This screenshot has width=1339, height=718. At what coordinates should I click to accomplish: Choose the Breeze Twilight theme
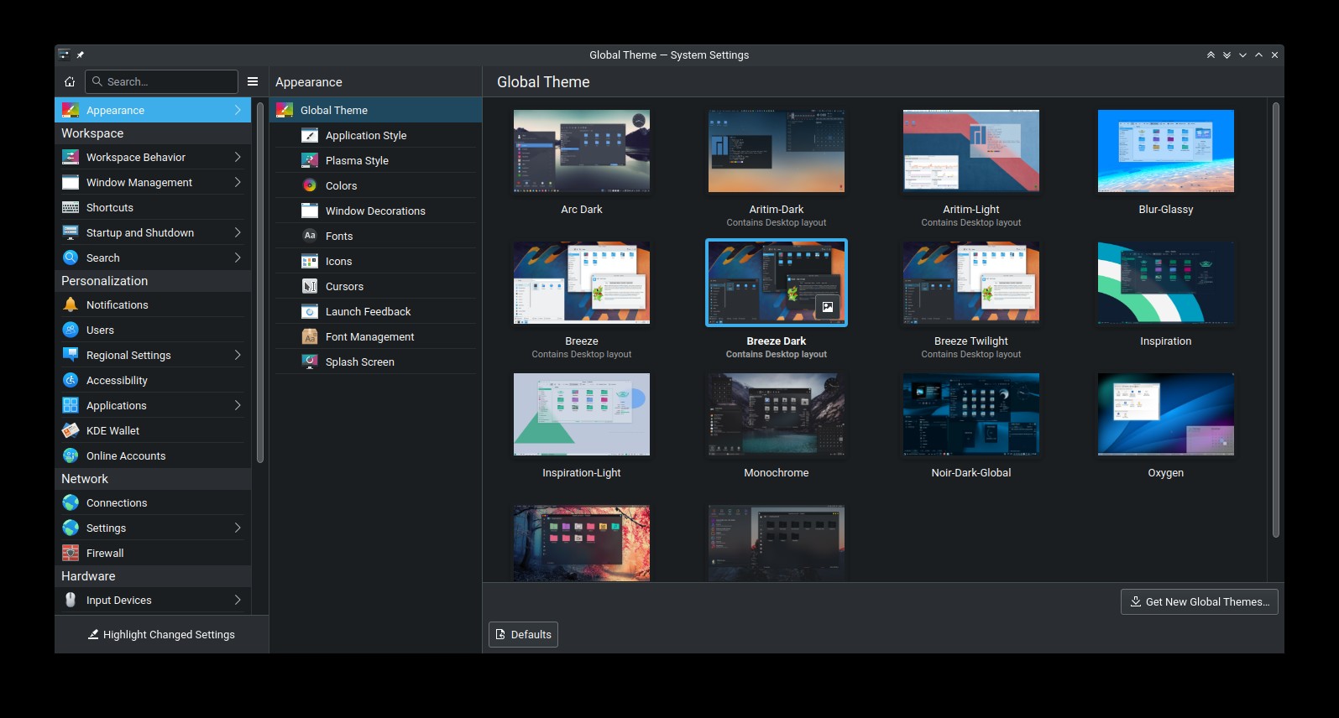(971, 283)
